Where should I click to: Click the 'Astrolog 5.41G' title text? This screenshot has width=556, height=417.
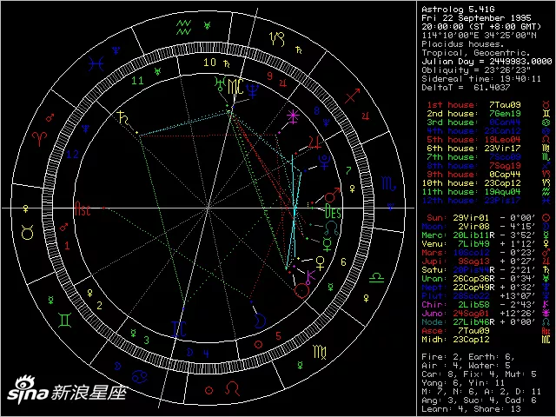[x=458, y=10]
